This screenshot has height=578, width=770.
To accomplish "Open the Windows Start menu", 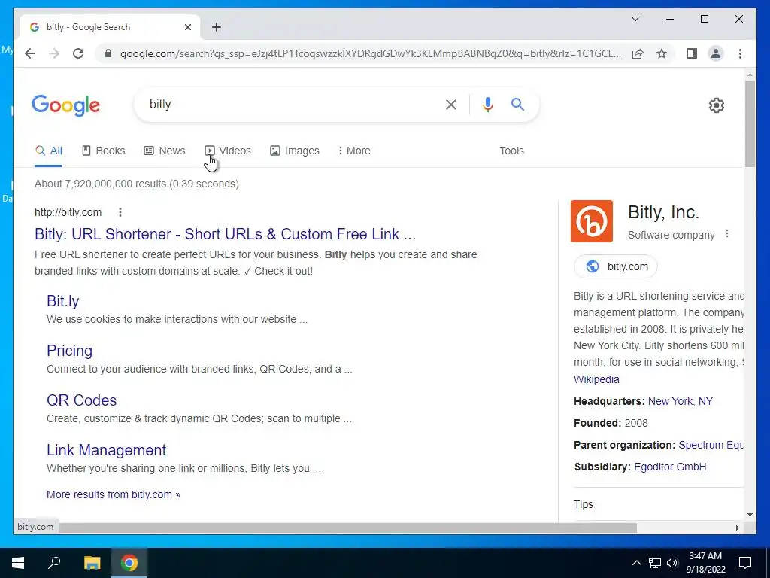I will click(18, 563).
